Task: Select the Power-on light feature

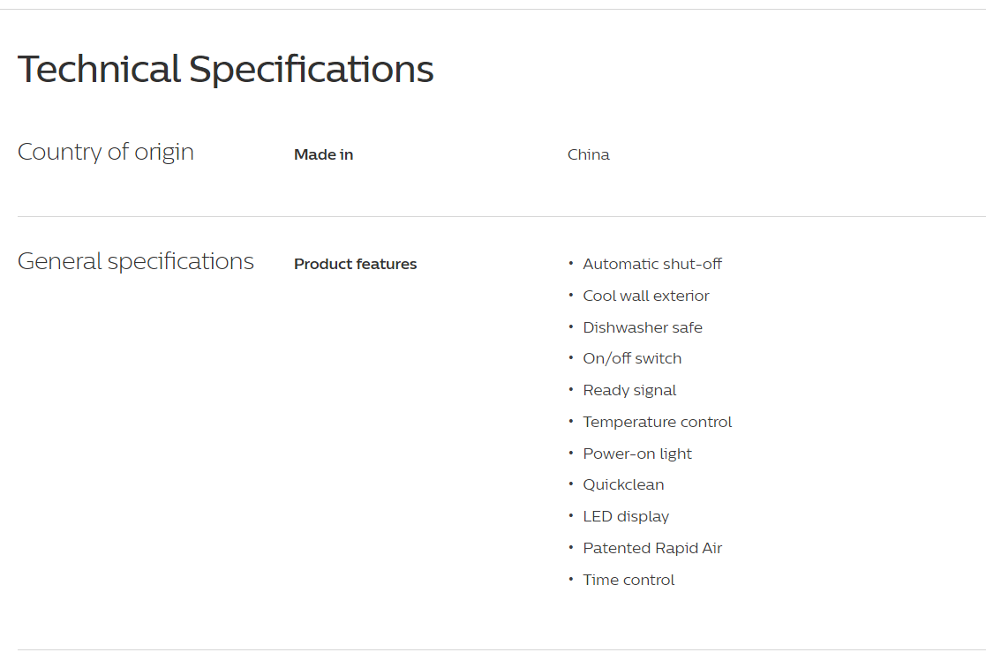Action: [x=637, y=454]
